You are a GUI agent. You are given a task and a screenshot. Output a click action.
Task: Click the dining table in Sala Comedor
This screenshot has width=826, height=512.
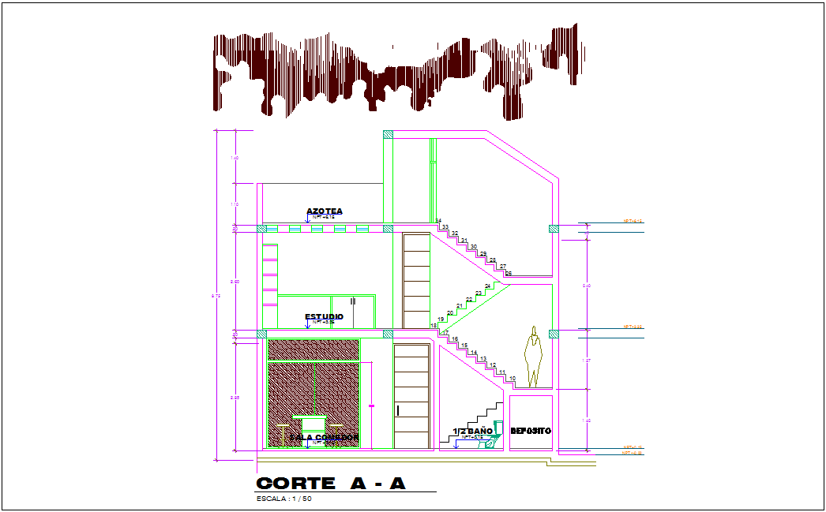[x=309, y=424]
